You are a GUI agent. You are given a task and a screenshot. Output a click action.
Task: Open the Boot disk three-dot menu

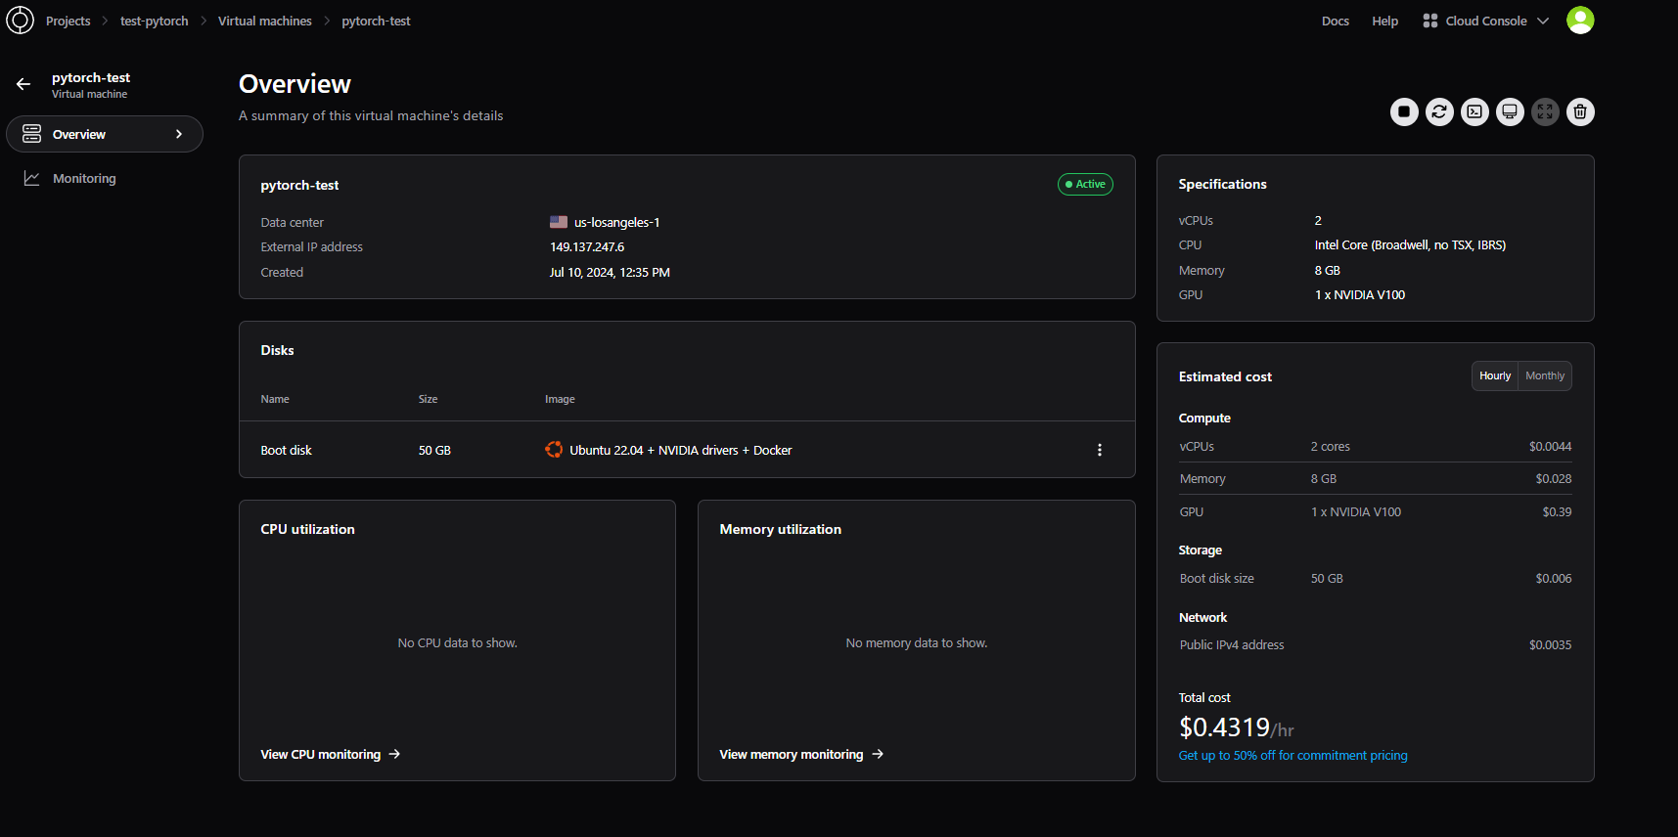[1100, 450]
